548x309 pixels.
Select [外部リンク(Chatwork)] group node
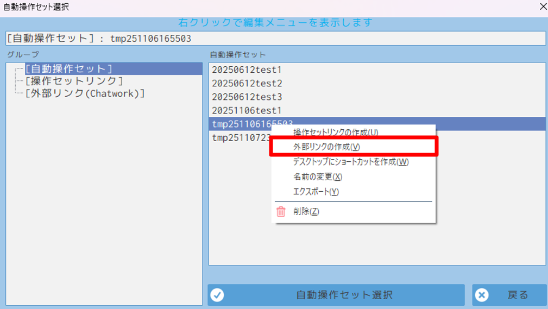tap(85, 93)
